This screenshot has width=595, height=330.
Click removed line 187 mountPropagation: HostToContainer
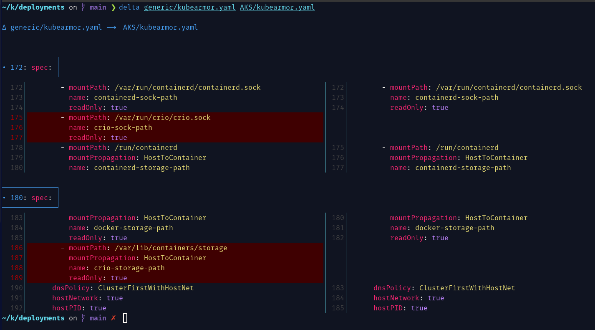coord(138,258)
